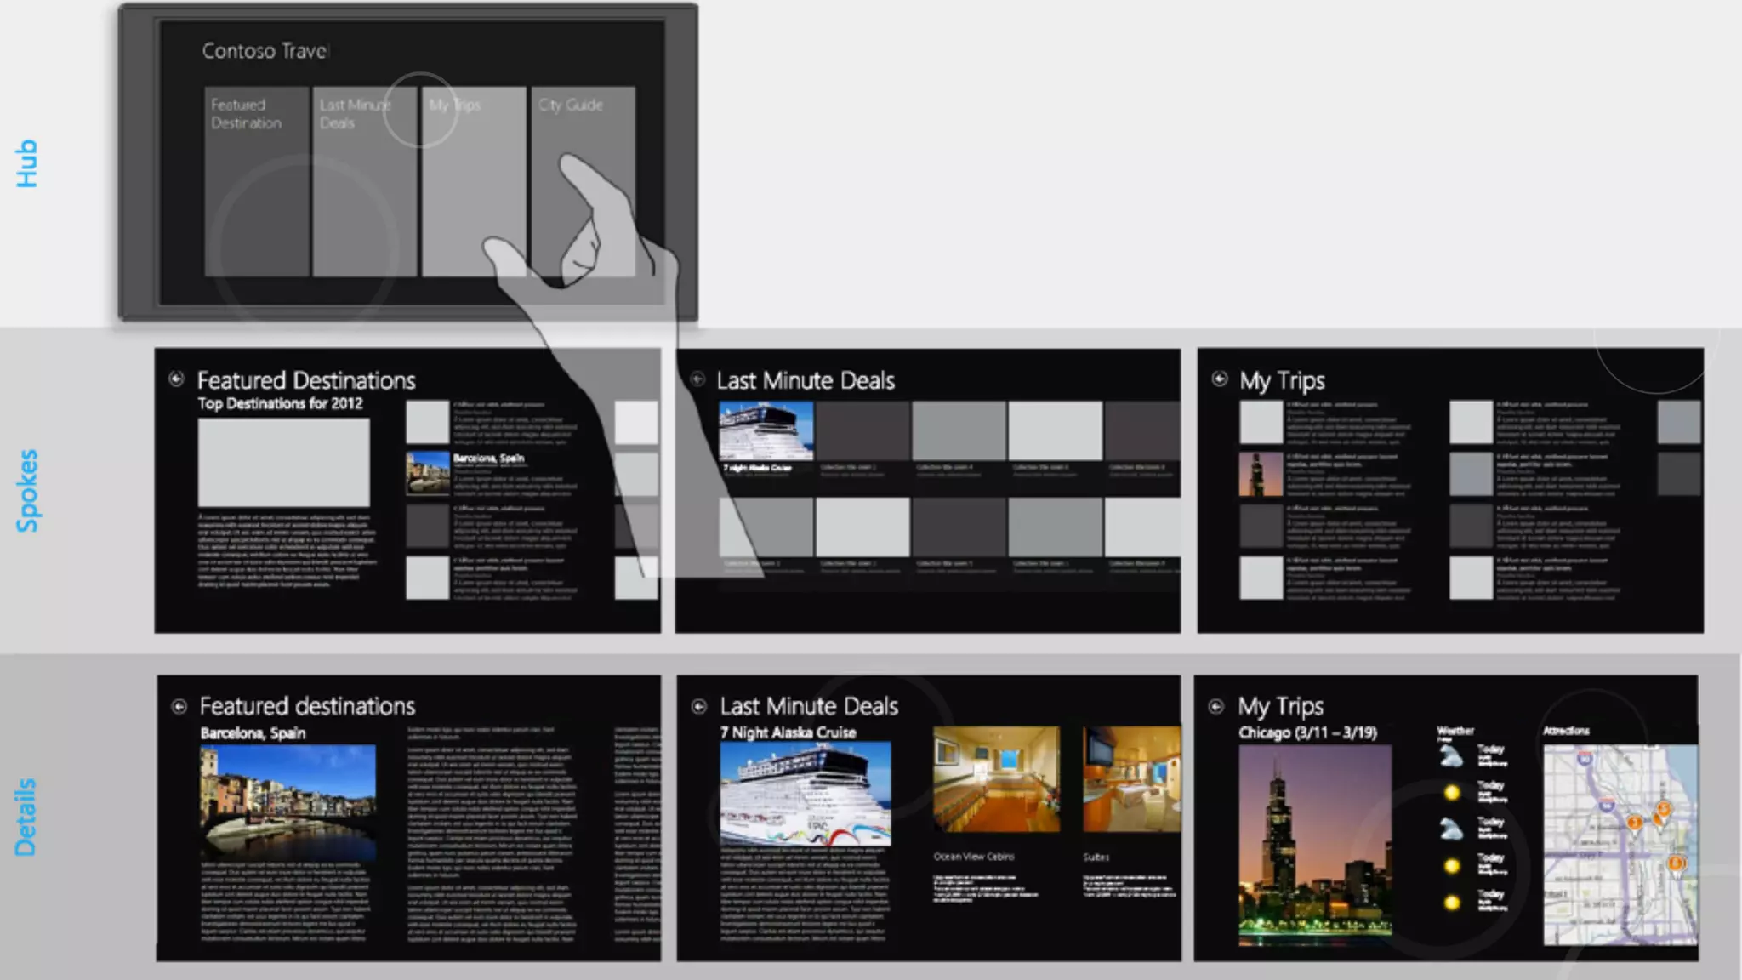Open City Guide tile in hub
The width and height of the screenshot is (1742, 980).
click(582, 181)
